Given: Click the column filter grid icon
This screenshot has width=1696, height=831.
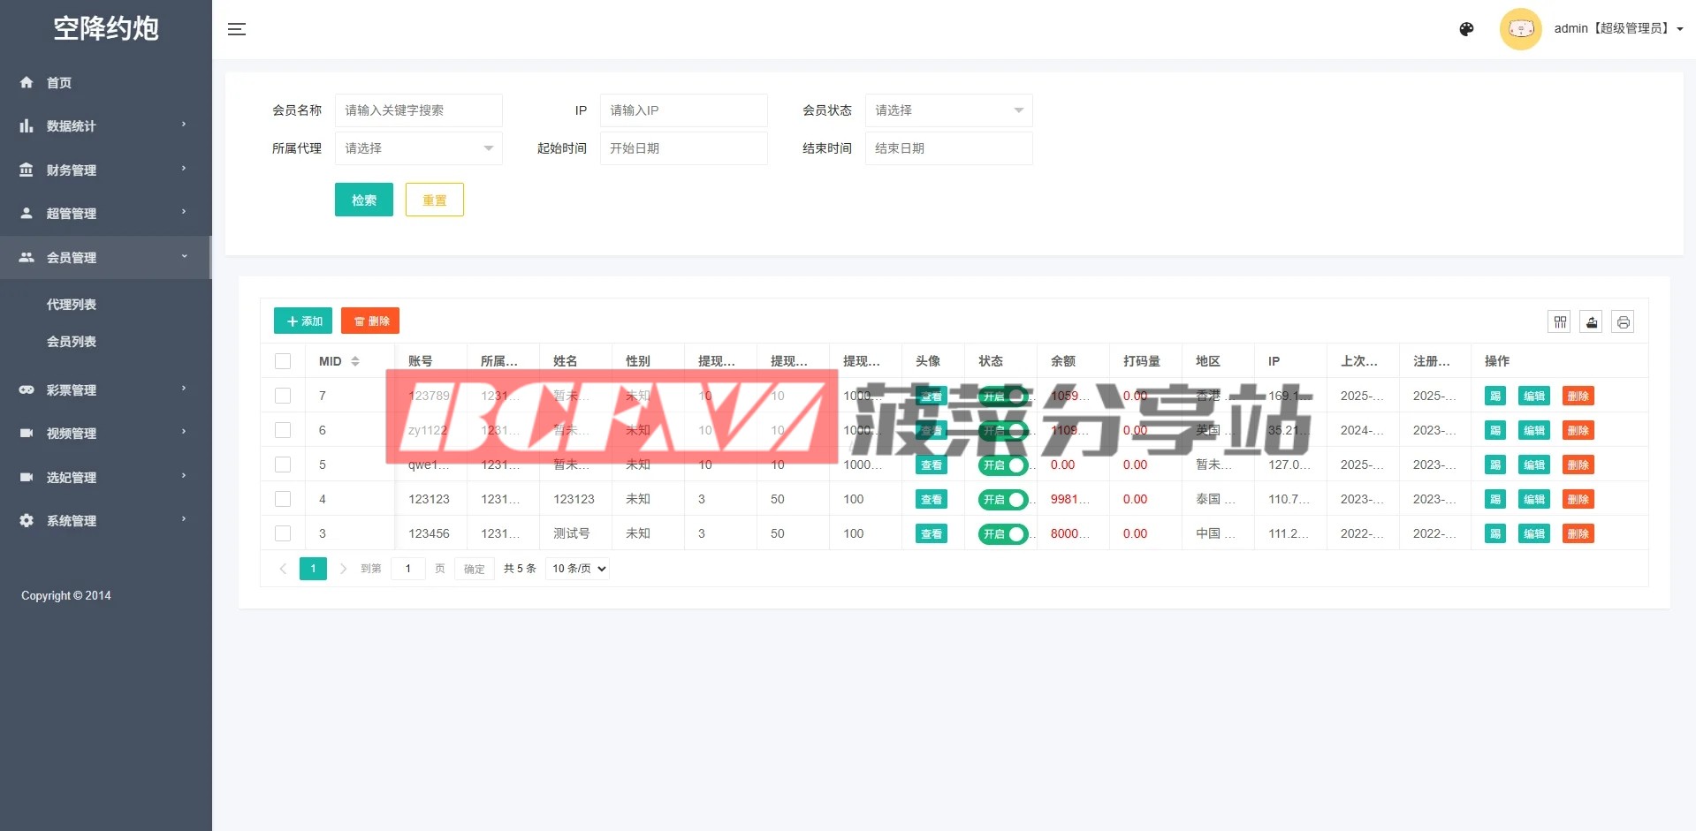Looking at the screenshot, I should 1560,321.
